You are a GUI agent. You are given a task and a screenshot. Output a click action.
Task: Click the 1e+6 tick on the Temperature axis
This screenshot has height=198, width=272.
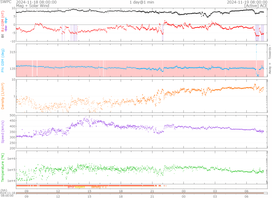(x=11, y=159)
